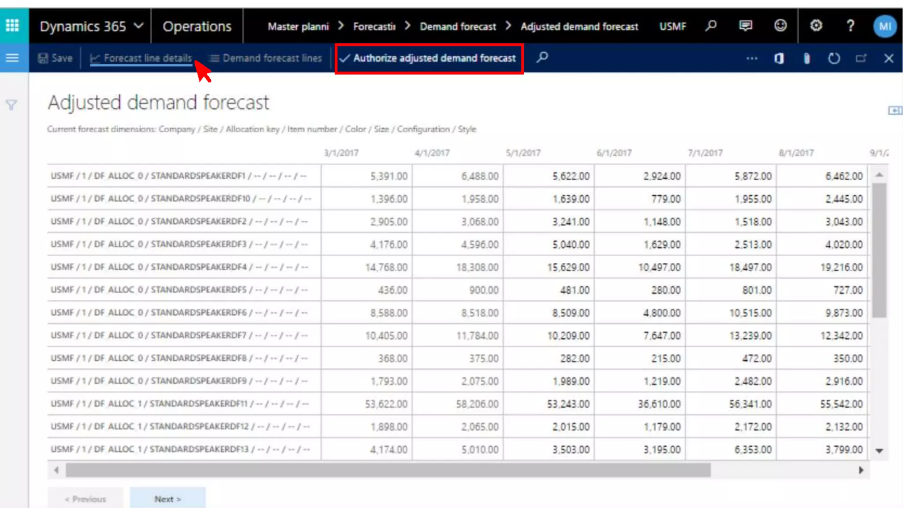Image resolution: width=903 pixels, height=508 pixels.
Task: Open the app launcher waffle icon
Action: 12,26
